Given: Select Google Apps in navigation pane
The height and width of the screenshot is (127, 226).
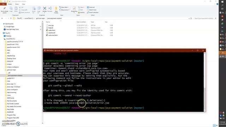Looking at the screenshot, I should tap(10, 27).
